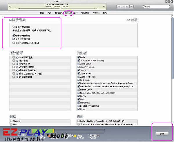Click gear icon beside 最喜愛的歌曲 playlist
174x142 pixels.
click(17, 77)
